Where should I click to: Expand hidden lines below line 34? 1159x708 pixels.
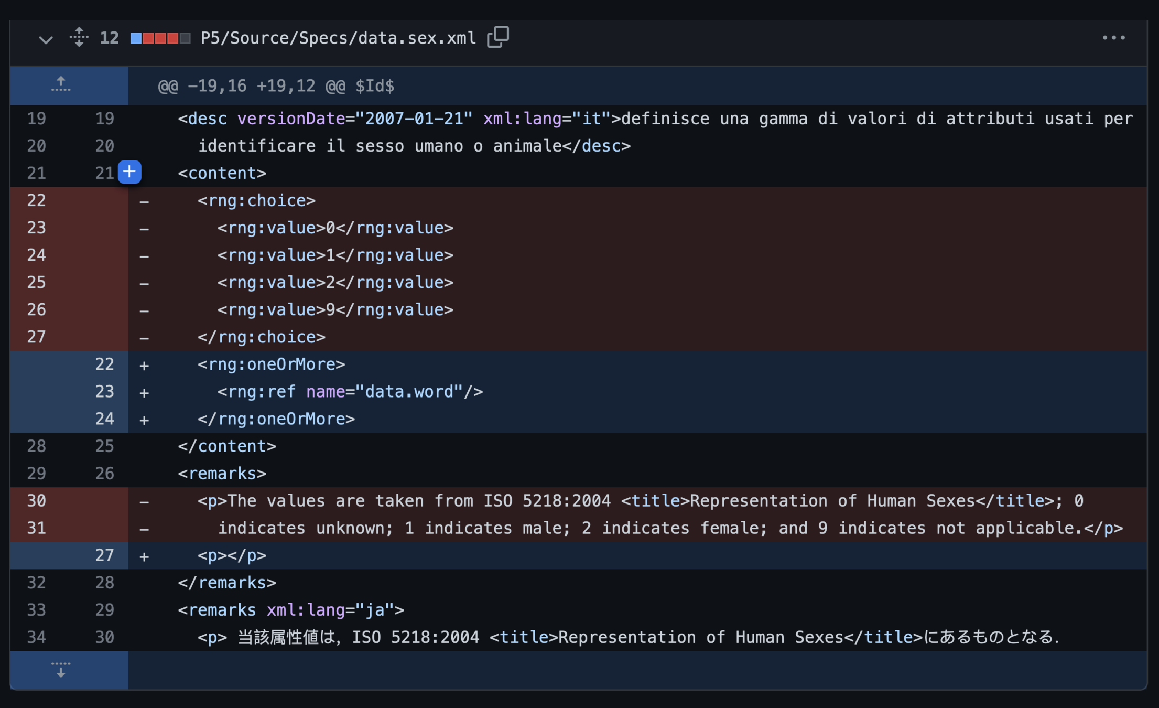tap(61, 670)
